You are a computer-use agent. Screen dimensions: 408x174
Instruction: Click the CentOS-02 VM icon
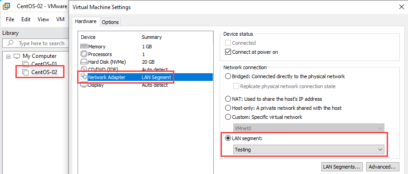pyautogui.click(x=25, y=72)
